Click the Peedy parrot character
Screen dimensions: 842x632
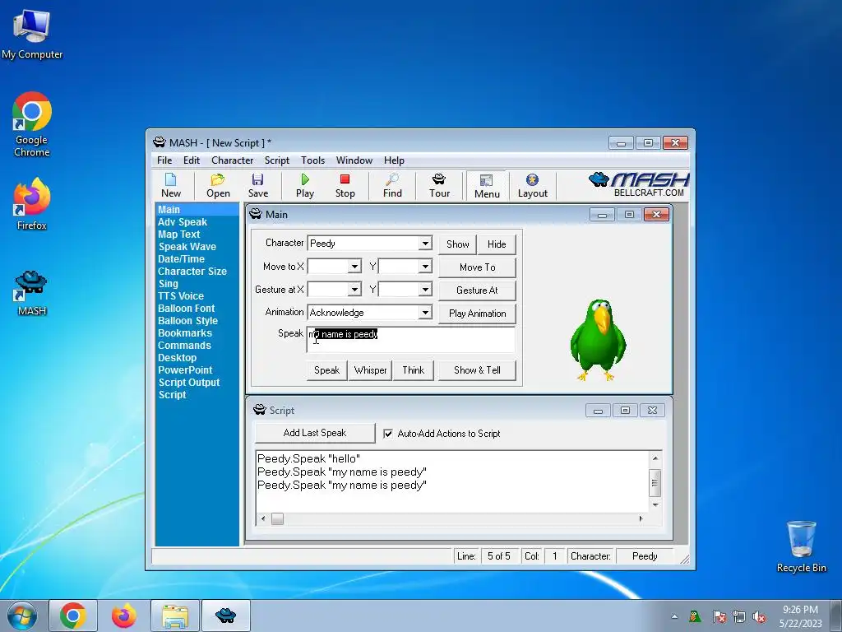coord(598,340)
